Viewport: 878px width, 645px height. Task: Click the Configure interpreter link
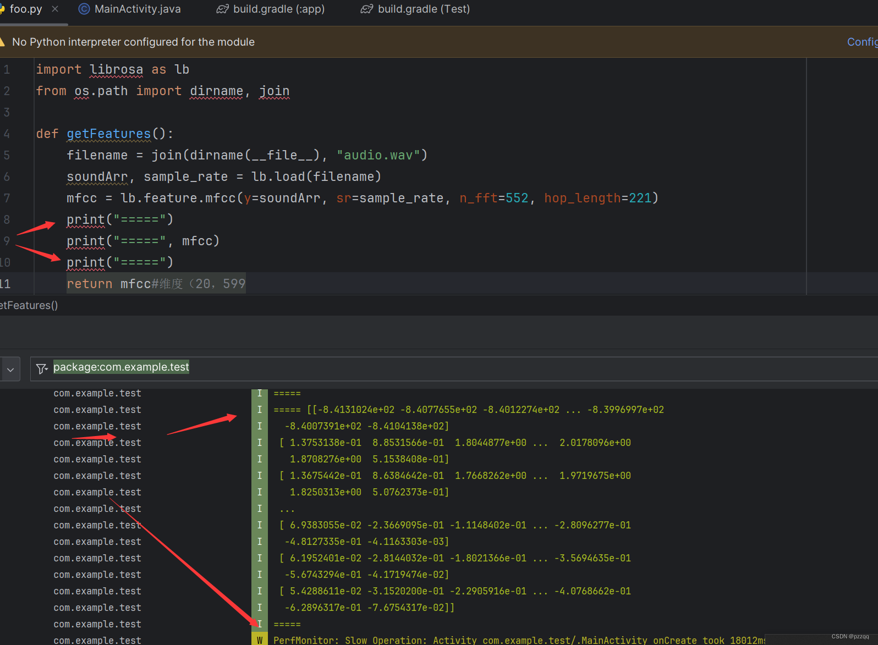coord(862,42)
